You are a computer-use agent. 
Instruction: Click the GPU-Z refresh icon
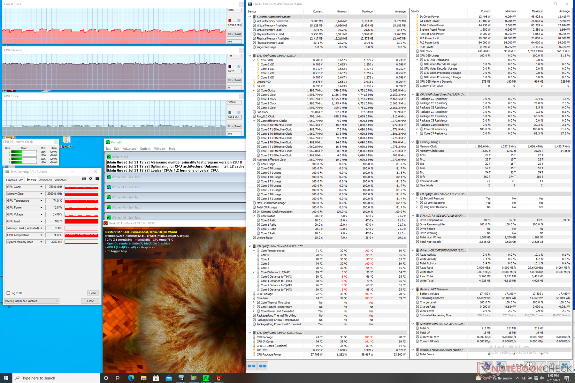click(x=91, y=178)
